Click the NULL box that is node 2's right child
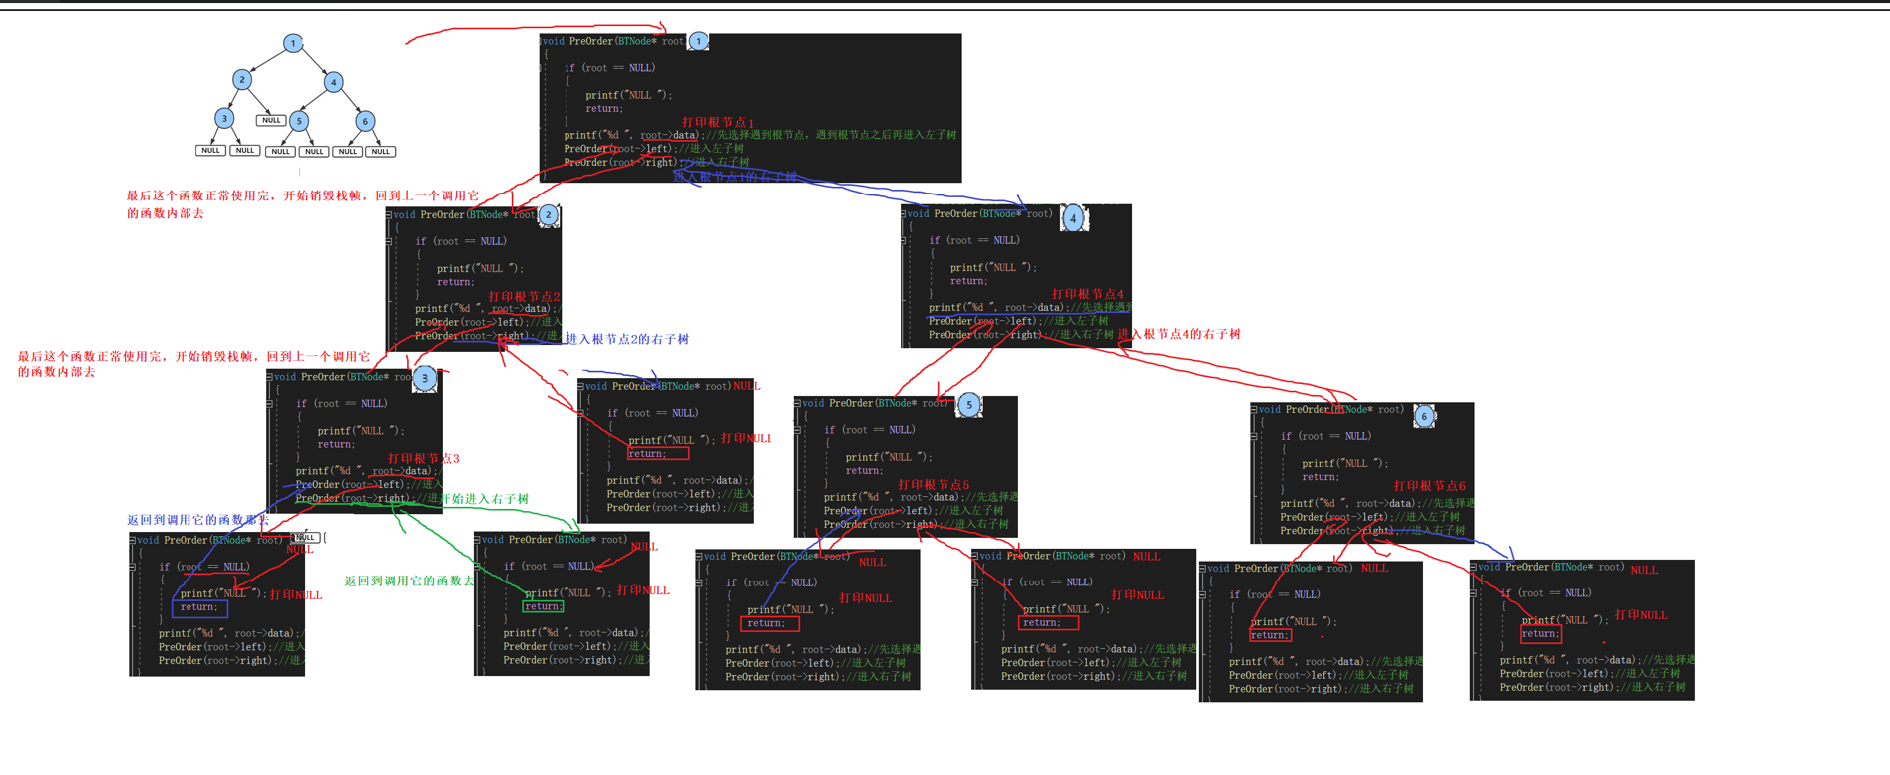1890x775 pixels. [271, 120]
